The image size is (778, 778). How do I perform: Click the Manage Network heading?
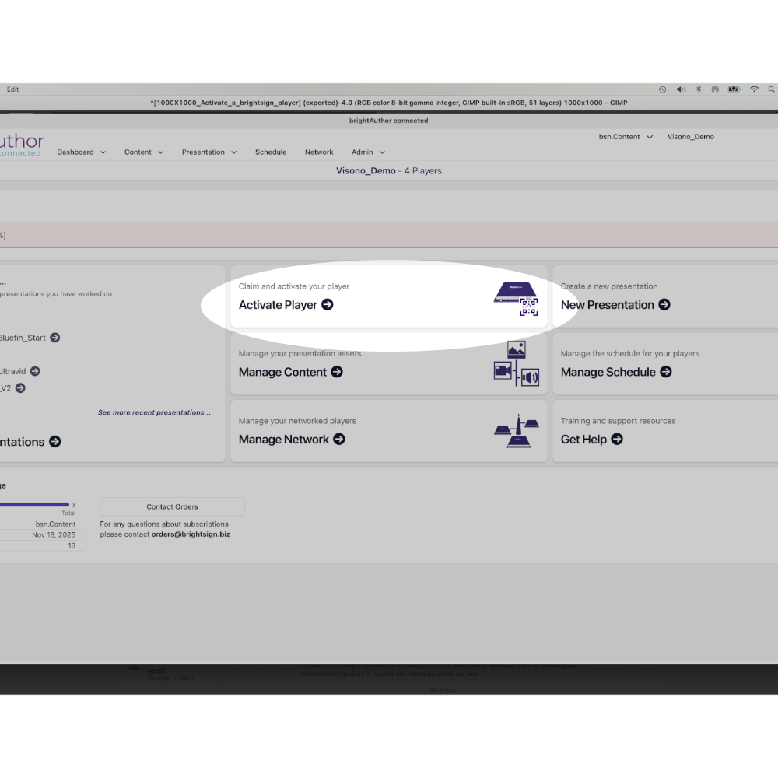click(284, 439)
